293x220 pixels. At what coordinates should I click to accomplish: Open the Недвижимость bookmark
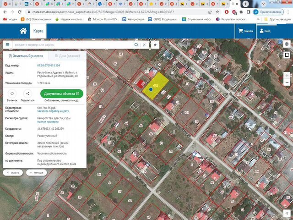point(70,19)
